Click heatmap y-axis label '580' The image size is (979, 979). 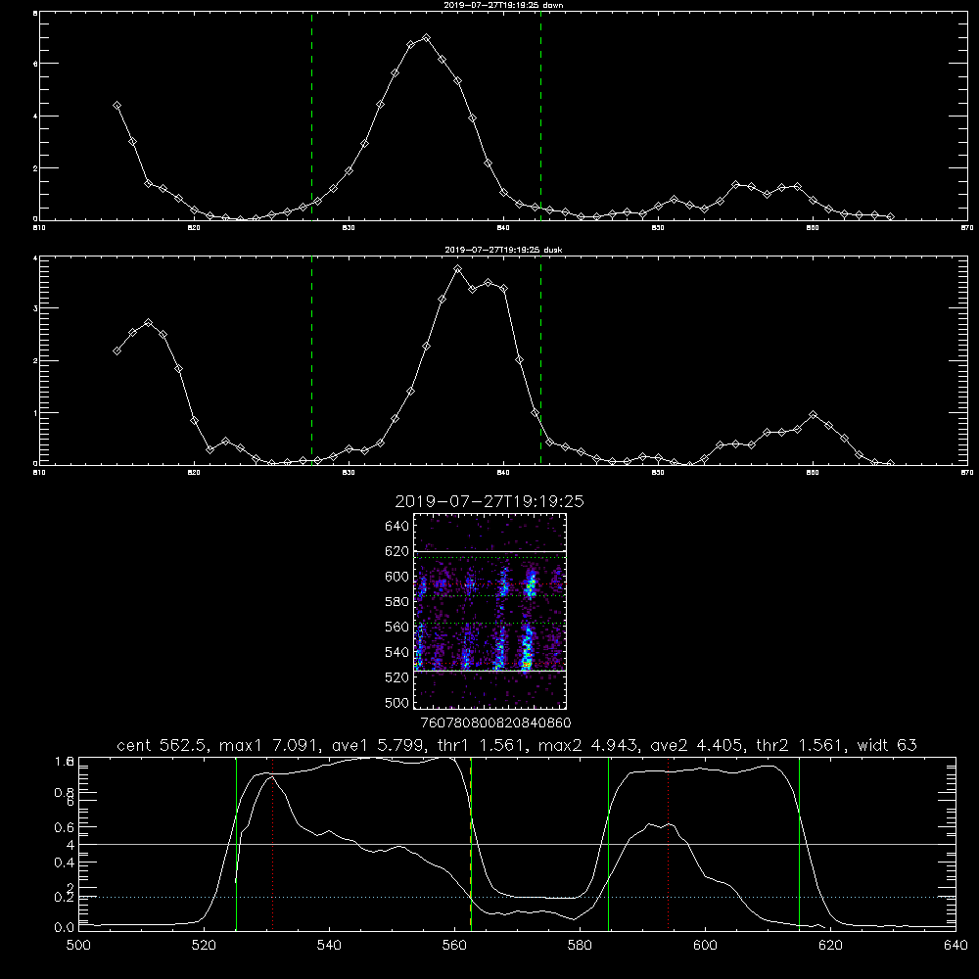[397, 602]
